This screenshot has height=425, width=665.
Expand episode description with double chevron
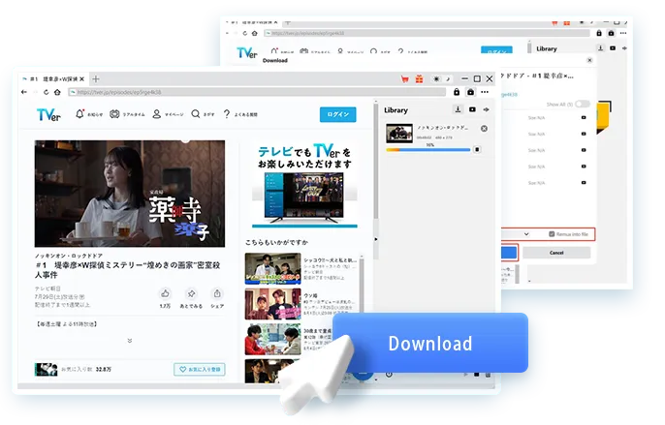130,341
